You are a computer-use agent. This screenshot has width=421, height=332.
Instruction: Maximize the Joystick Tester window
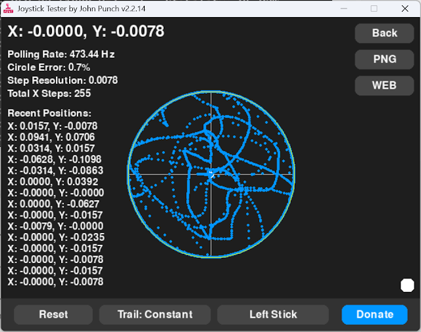[x=374, y=9]
